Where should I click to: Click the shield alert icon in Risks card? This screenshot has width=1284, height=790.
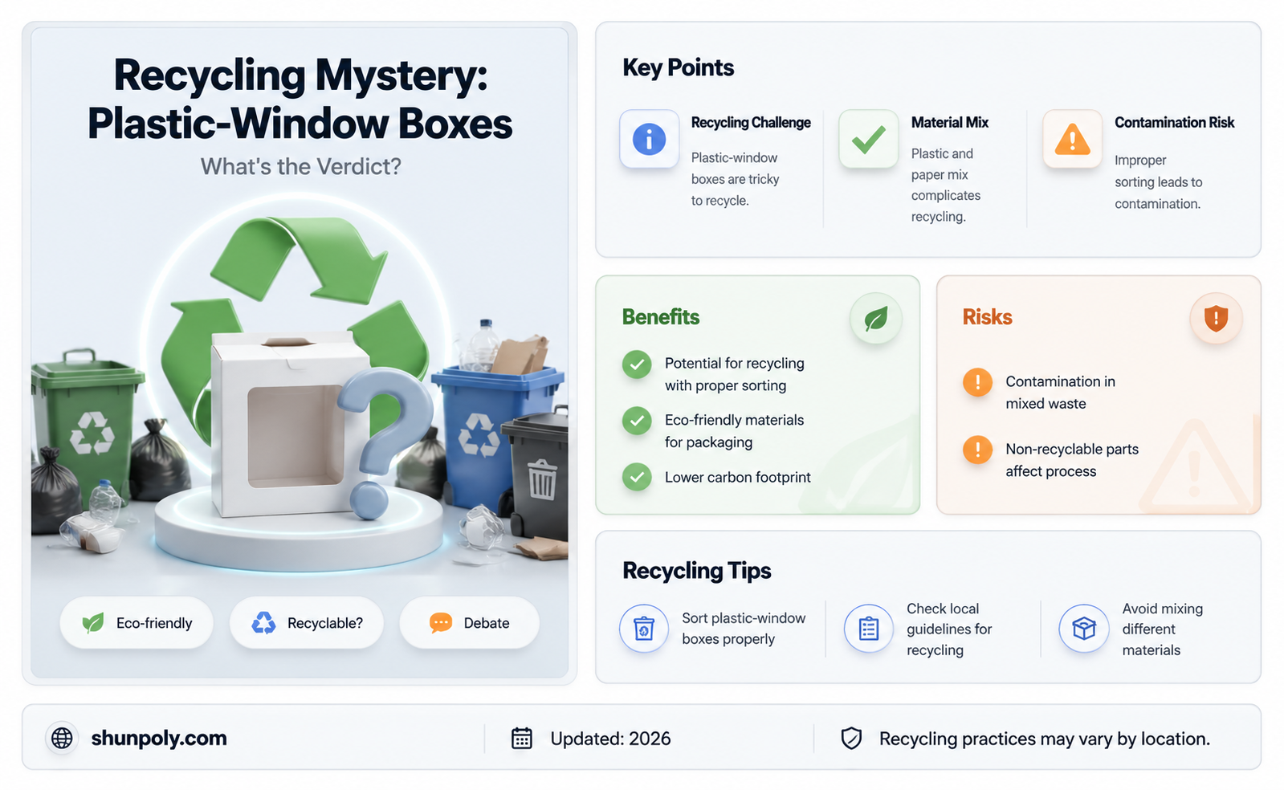(x=1216, y=318)
